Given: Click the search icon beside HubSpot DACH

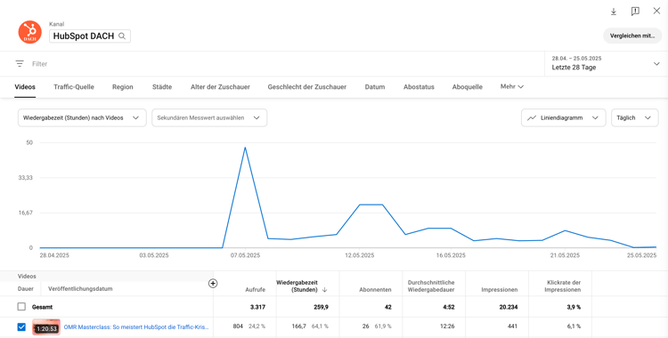Looking at the screenshot, I should (x=122, y=36).
